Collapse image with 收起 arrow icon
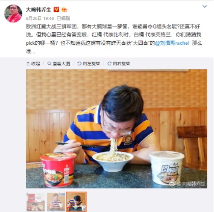This screenshot has height=212, width=214. pos(28,64)
